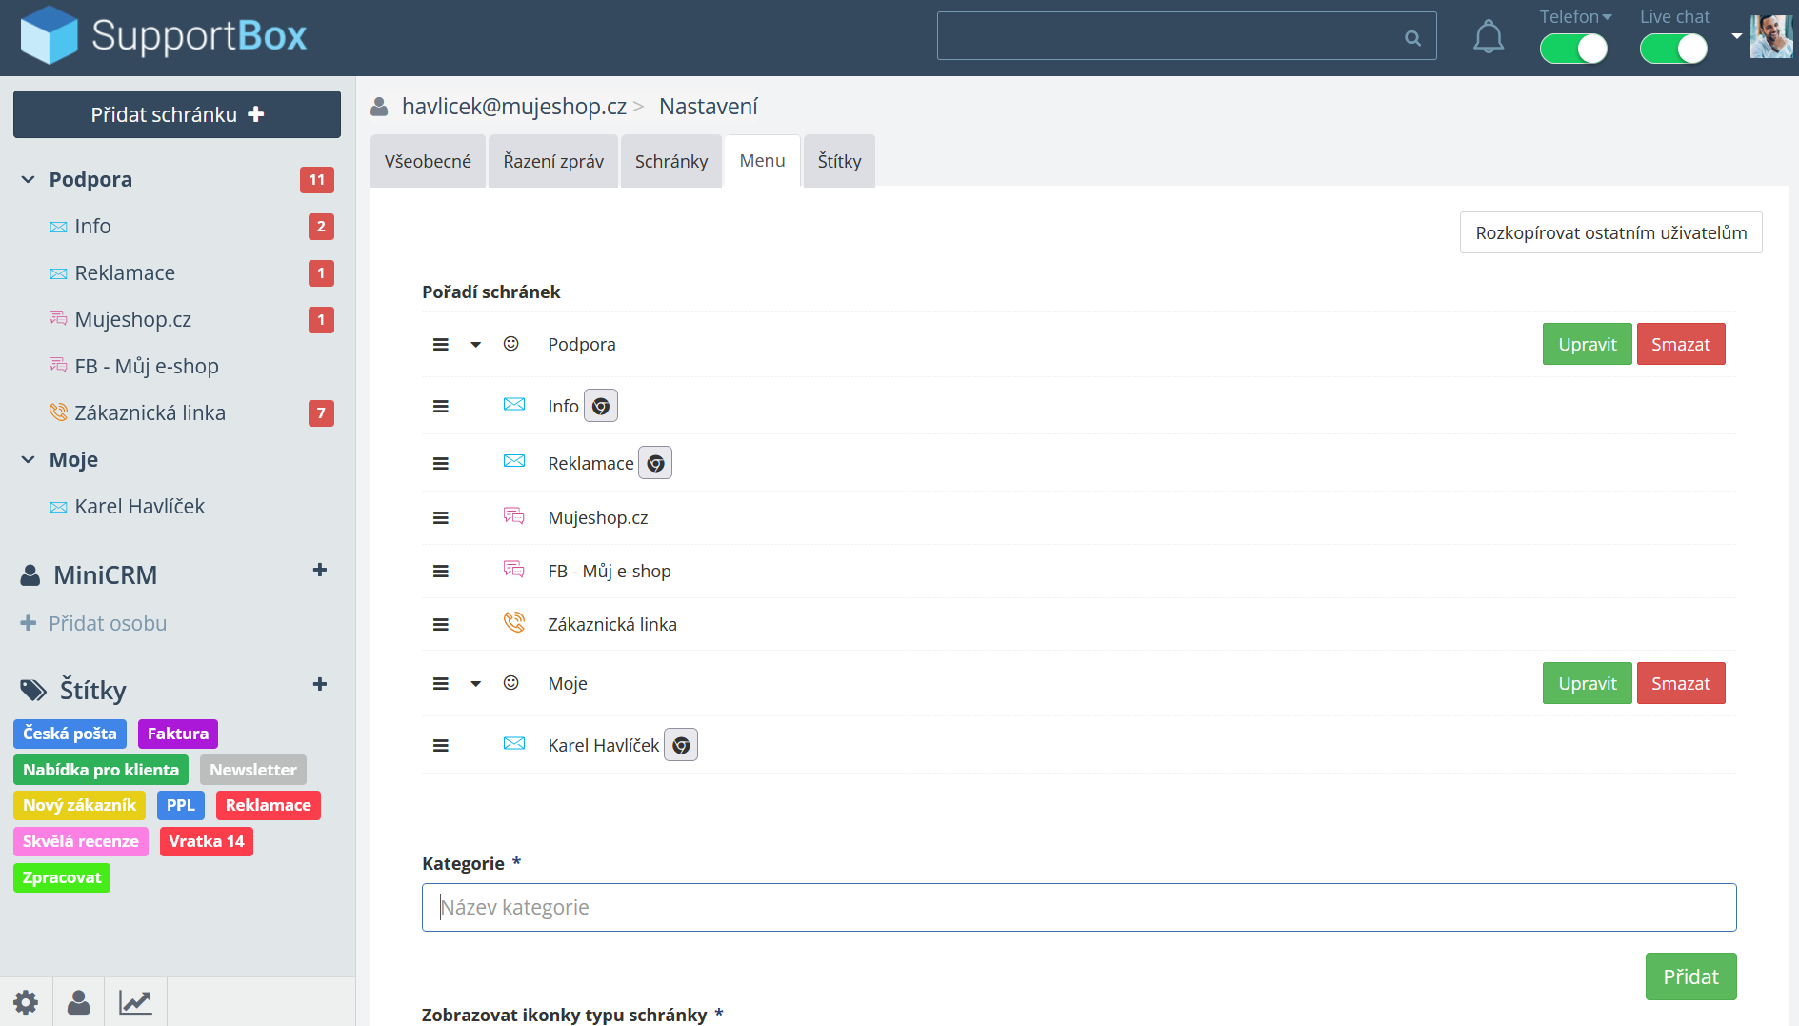Click the drag handle for Zákaznická linka row
The image size is (1799, 1026).
440,624
